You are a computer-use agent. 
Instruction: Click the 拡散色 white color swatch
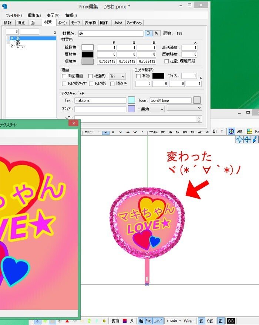tap(88, 47)
